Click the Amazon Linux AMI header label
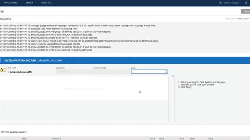 pyautogui.click(x=50, y=61)
